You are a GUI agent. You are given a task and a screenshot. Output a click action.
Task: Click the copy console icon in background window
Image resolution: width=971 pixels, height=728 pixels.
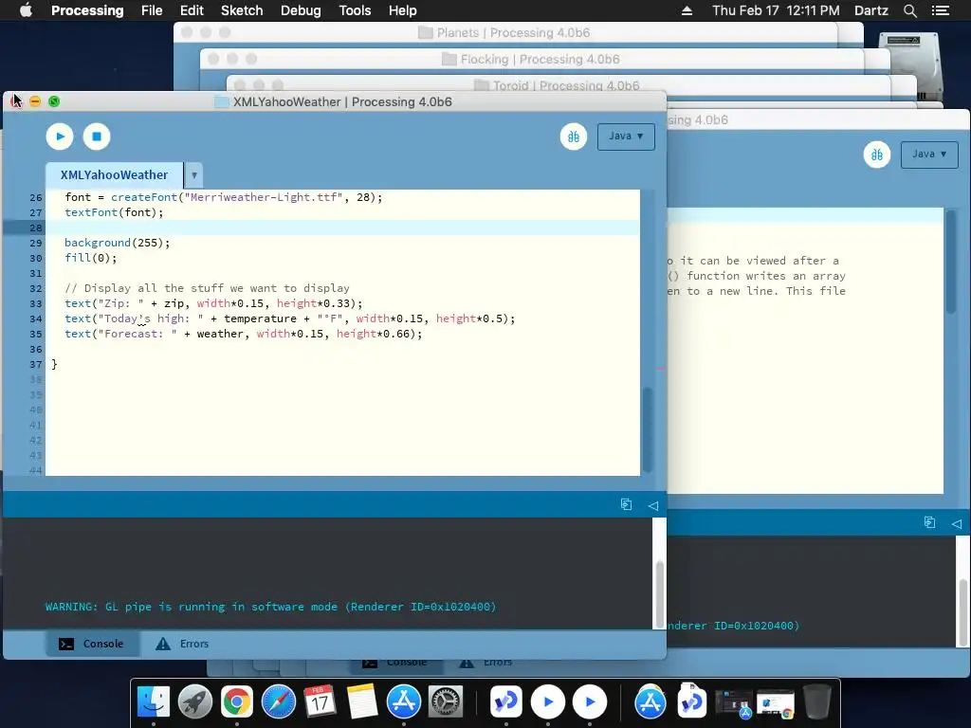(x=929, y=522)
